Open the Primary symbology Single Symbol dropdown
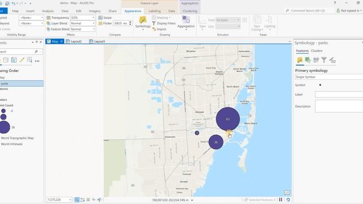363x204 pixels. pos(329,77)
